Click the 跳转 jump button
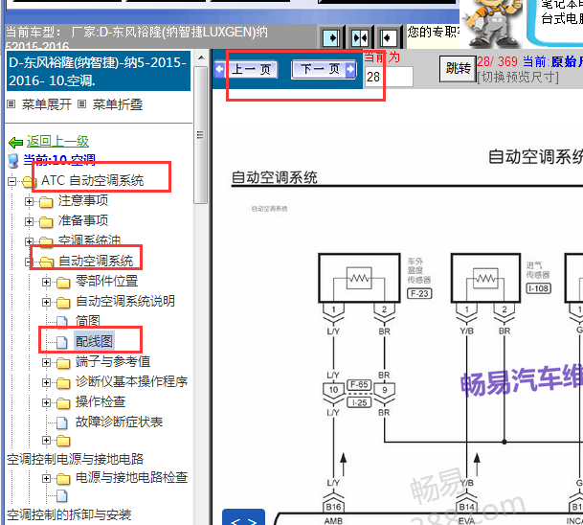The image size is (583, 525). point(458,69)
